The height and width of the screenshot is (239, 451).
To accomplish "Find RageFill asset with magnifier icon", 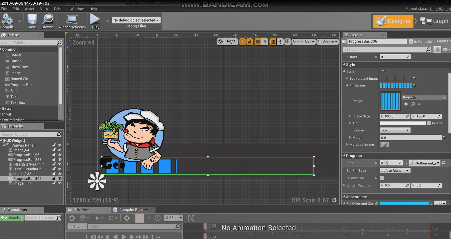I will (413, 104).
